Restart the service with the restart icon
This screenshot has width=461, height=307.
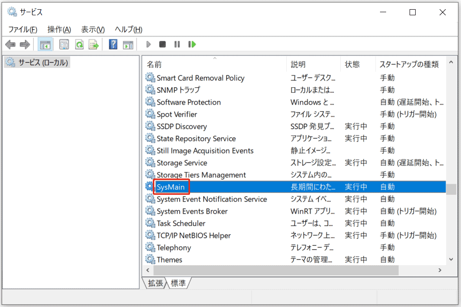pyautogui.click(x=192, y=44)
